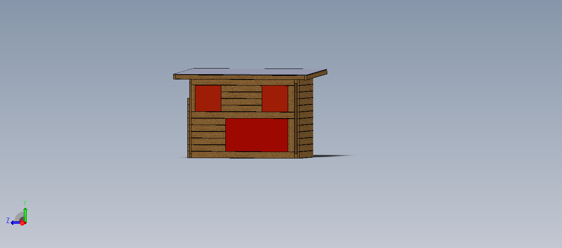Click the red X axis ball on triad
Screen dimensions: 562x248
[x=22, y=223]
